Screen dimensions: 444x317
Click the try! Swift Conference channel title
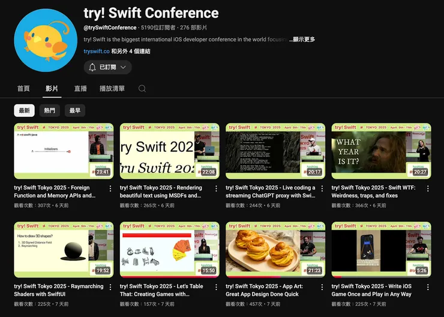tap(151, 13)
